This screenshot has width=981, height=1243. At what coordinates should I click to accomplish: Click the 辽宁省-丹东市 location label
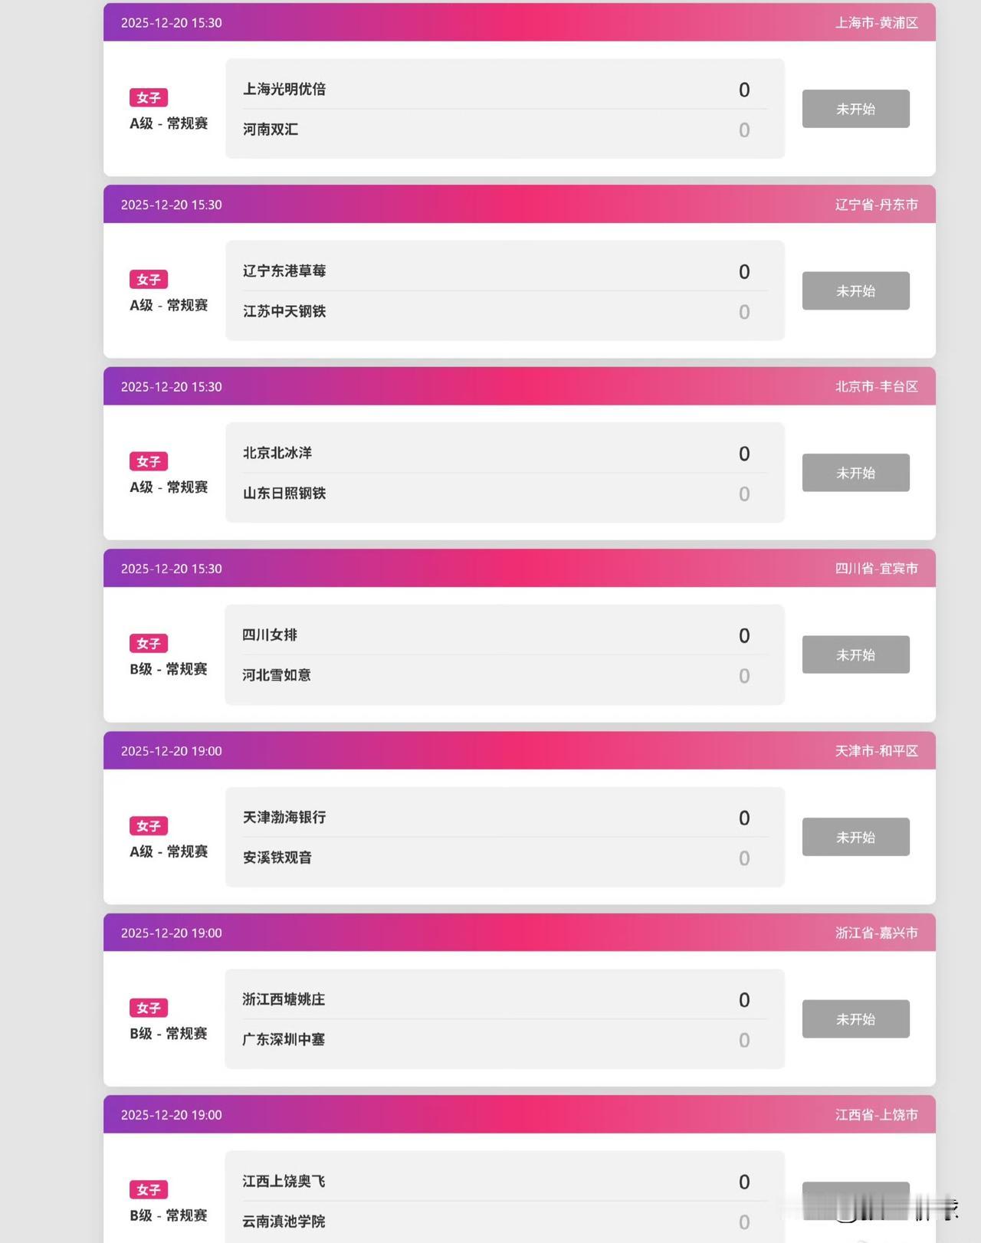(876, 205)
